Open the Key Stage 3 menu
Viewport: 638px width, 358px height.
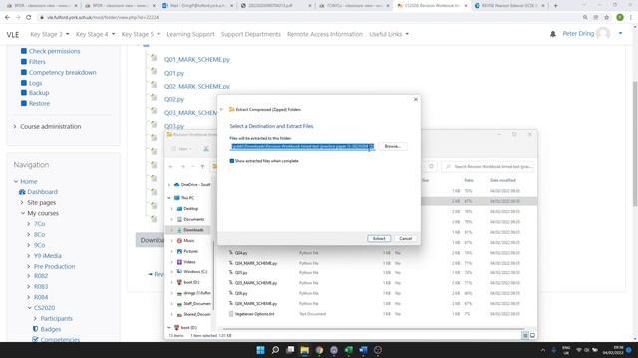click(50, 34)
